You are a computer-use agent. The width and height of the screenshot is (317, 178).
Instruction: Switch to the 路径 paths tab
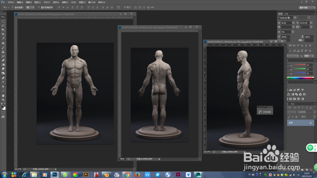293,104
